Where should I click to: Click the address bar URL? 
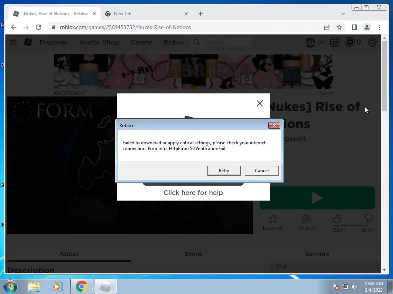pyautogui.click(x=125, y=27)
